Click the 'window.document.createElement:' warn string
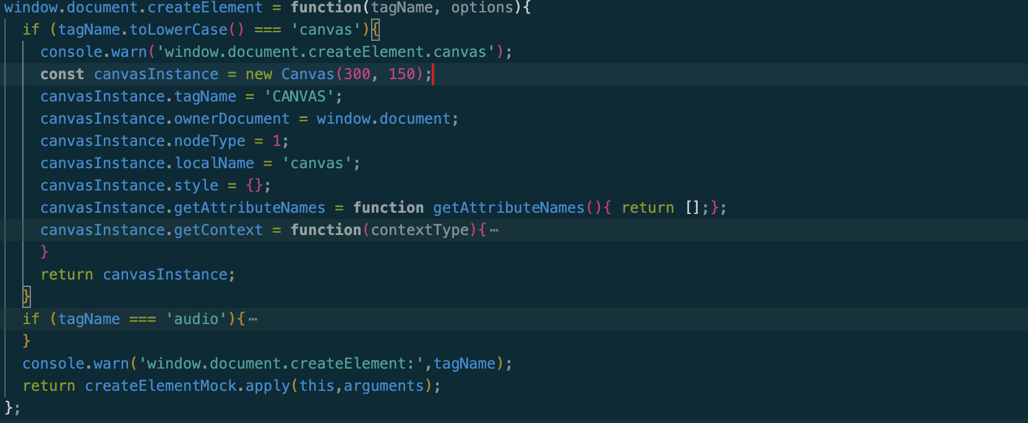The image size is (1028, 423). (281, 364)
